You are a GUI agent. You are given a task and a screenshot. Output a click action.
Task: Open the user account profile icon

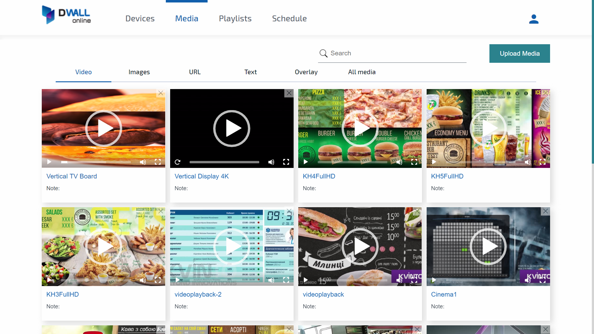click(534, 19)
